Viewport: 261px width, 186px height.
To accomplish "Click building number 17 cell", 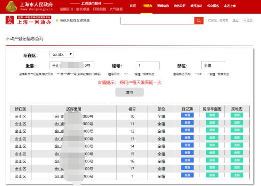I will tap(132, 169).
